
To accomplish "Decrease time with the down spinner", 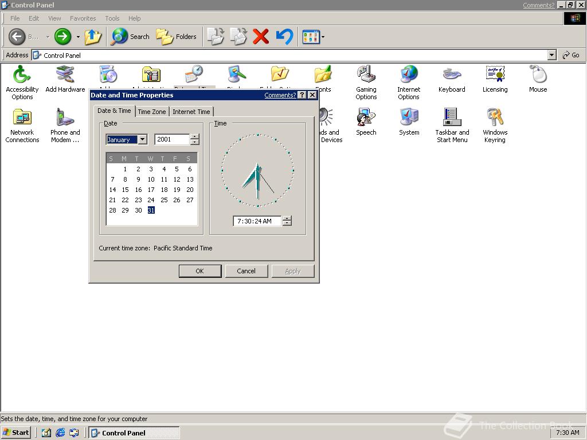I will point(287,223).
